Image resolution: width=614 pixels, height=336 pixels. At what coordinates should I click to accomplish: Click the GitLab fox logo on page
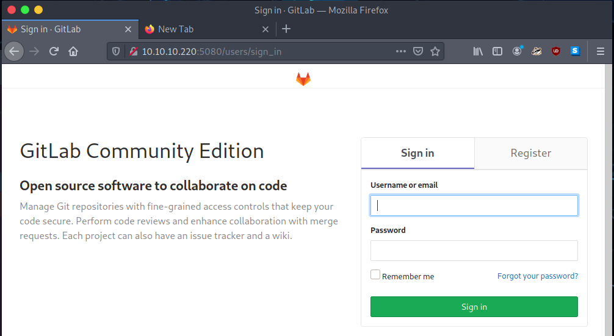tap(303, 79)
